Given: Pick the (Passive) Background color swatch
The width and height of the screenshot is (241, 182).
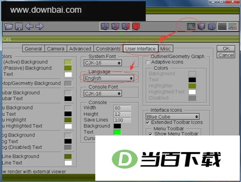Looking at the screenshot, I should (68, 68).
